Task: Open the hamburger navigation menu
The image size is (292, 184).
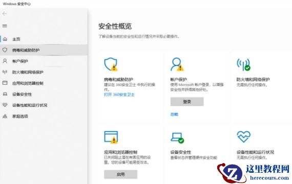Action: pos(5,26)
